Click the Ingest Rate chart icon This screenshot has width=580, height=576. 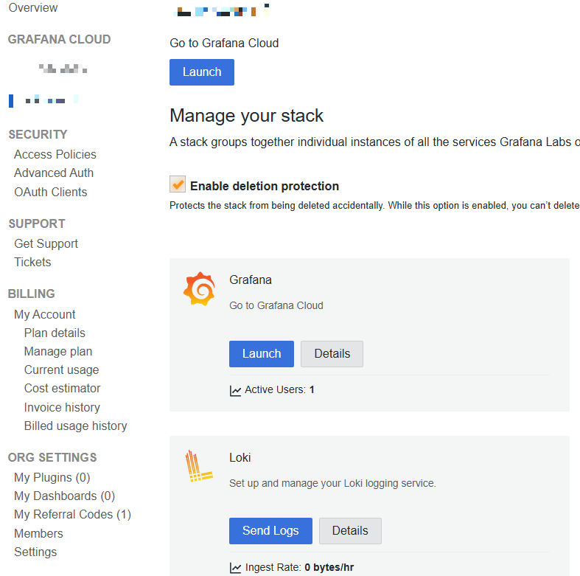click(x=235, y=568)
